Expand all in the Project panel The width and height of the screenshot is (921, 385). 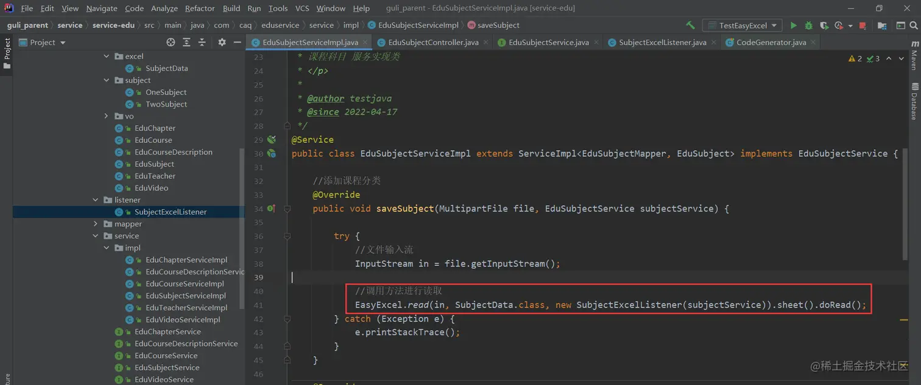click(x=186, y=42)
